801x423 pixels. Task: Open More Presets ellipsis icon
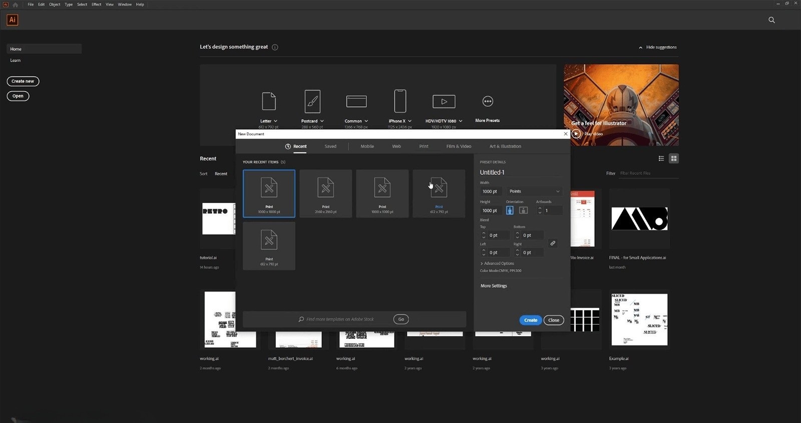point(488,101)
